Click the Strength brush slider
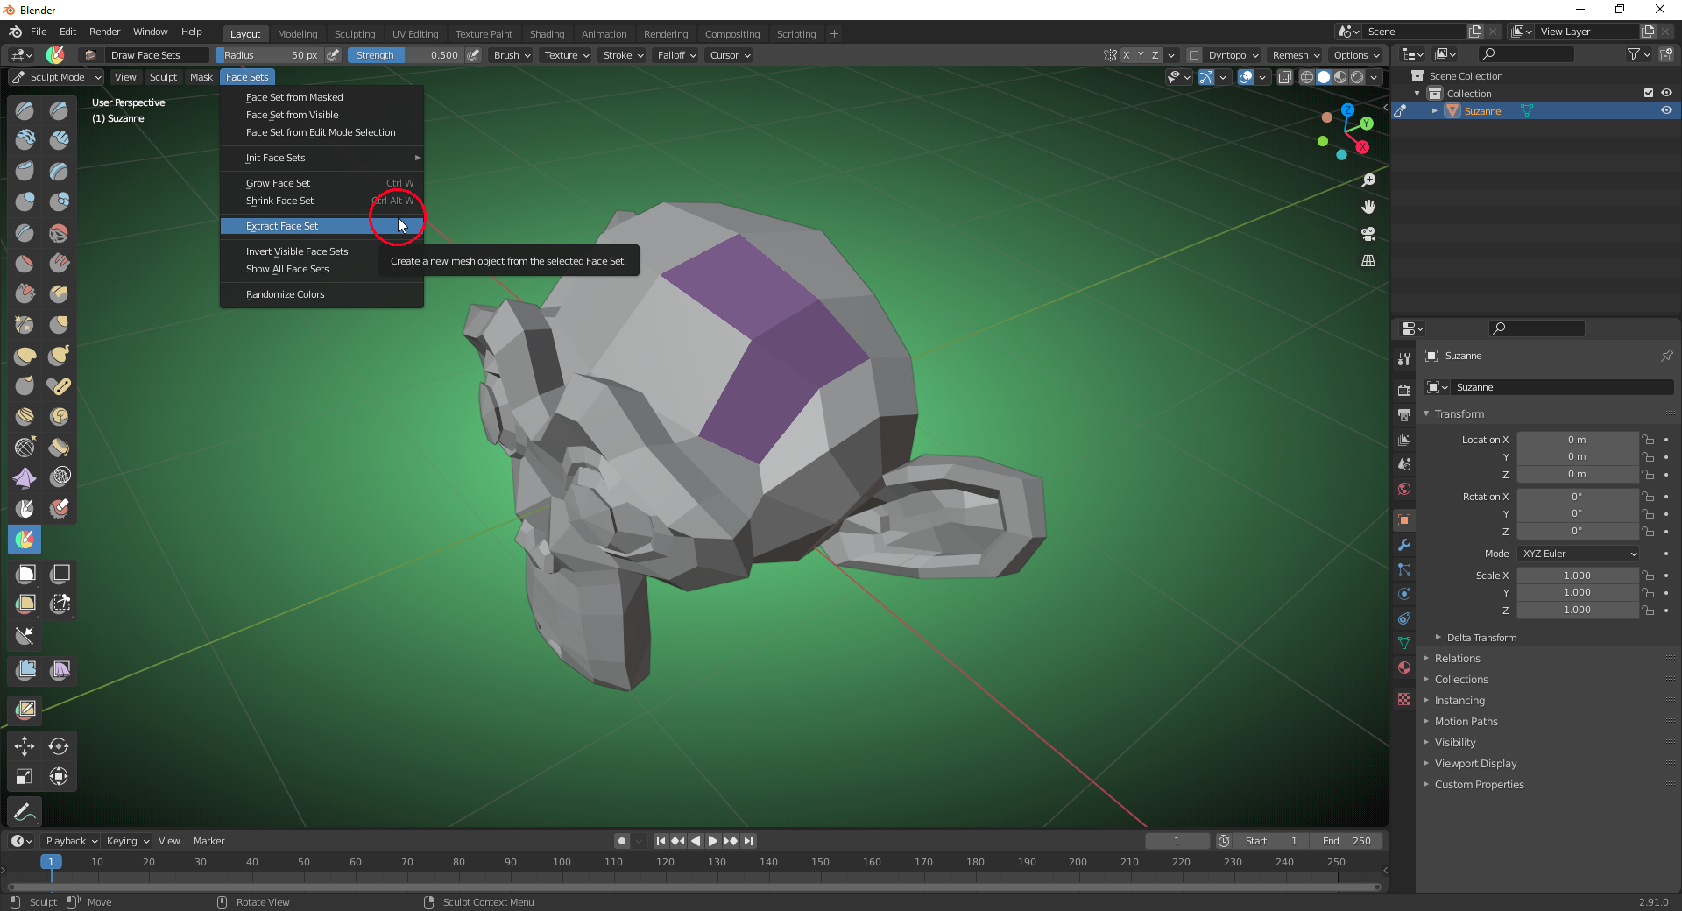1682x911 pixels. [406, 55]
